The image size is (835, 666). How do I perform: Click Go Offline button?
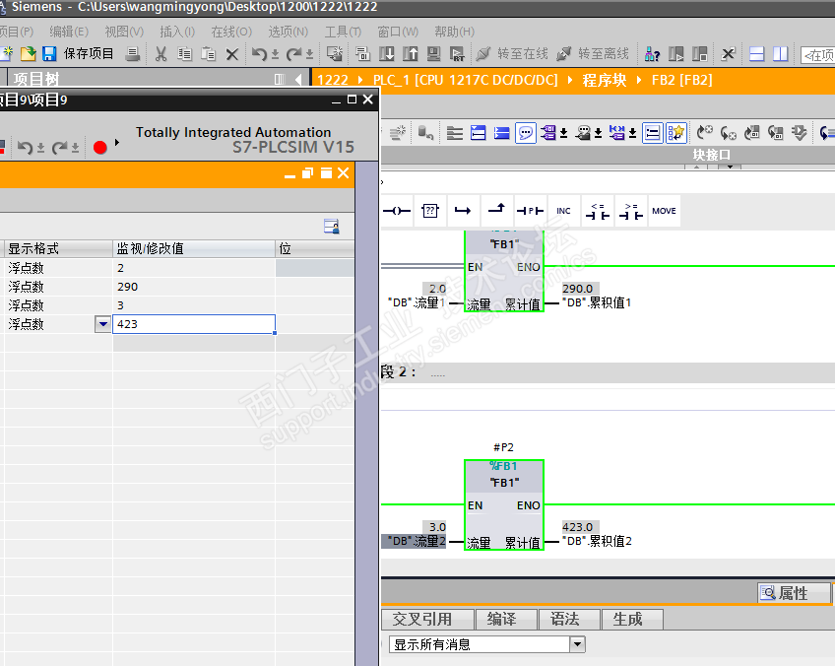pyautogui.click(x=593, y=54)
